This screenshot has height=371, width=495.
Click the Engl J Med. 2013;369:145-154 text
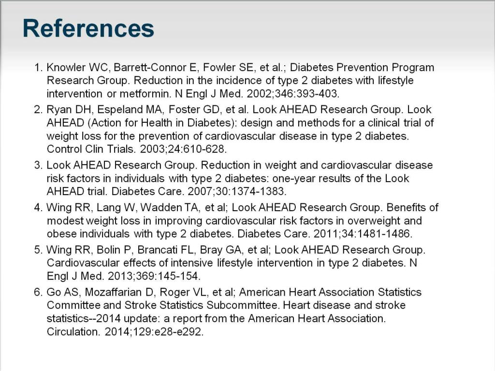pyautogui.click(x=123, y=276)
